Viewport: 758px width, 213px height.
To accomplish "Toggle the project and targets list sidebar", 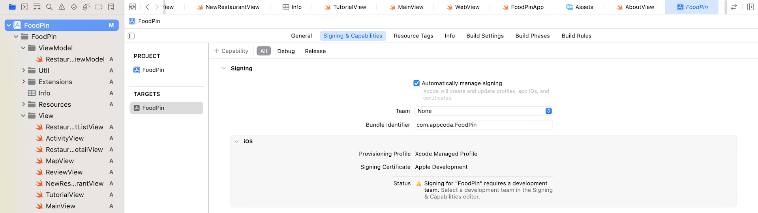I will click(x=131, y=36).
